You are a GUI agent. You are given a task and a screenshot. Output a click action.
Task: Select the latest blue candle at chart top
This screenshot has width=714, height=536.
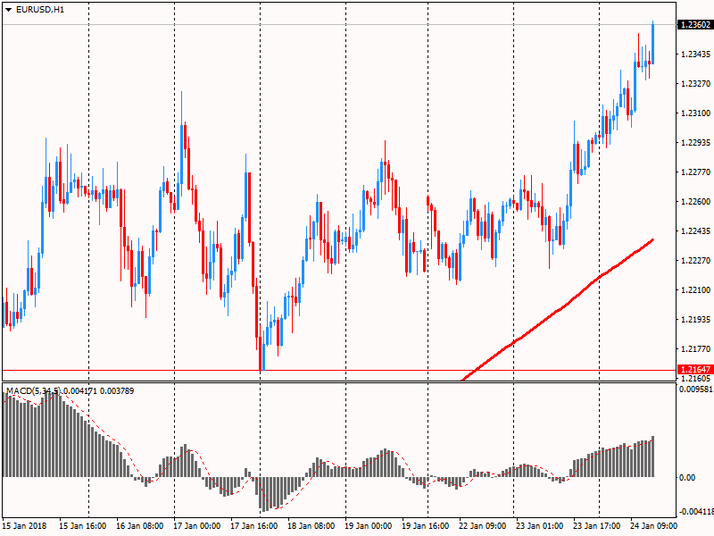[653, 42]
